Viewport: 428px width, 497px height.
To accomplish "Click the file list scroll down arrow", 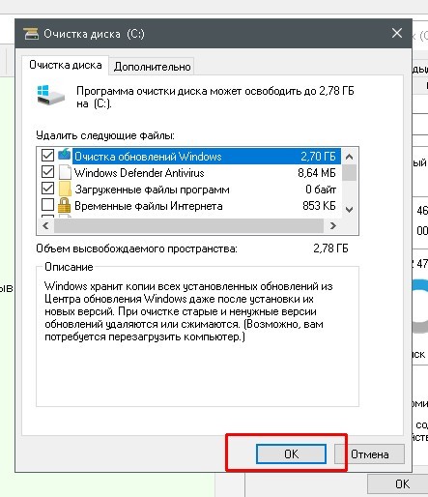I will [x=349, y=210].
